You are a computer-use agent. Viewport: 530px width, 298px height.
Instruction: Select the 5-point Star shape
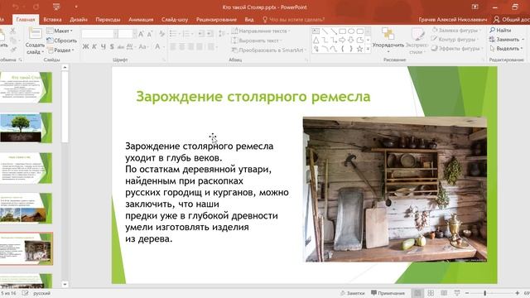(x=360, y=49)
